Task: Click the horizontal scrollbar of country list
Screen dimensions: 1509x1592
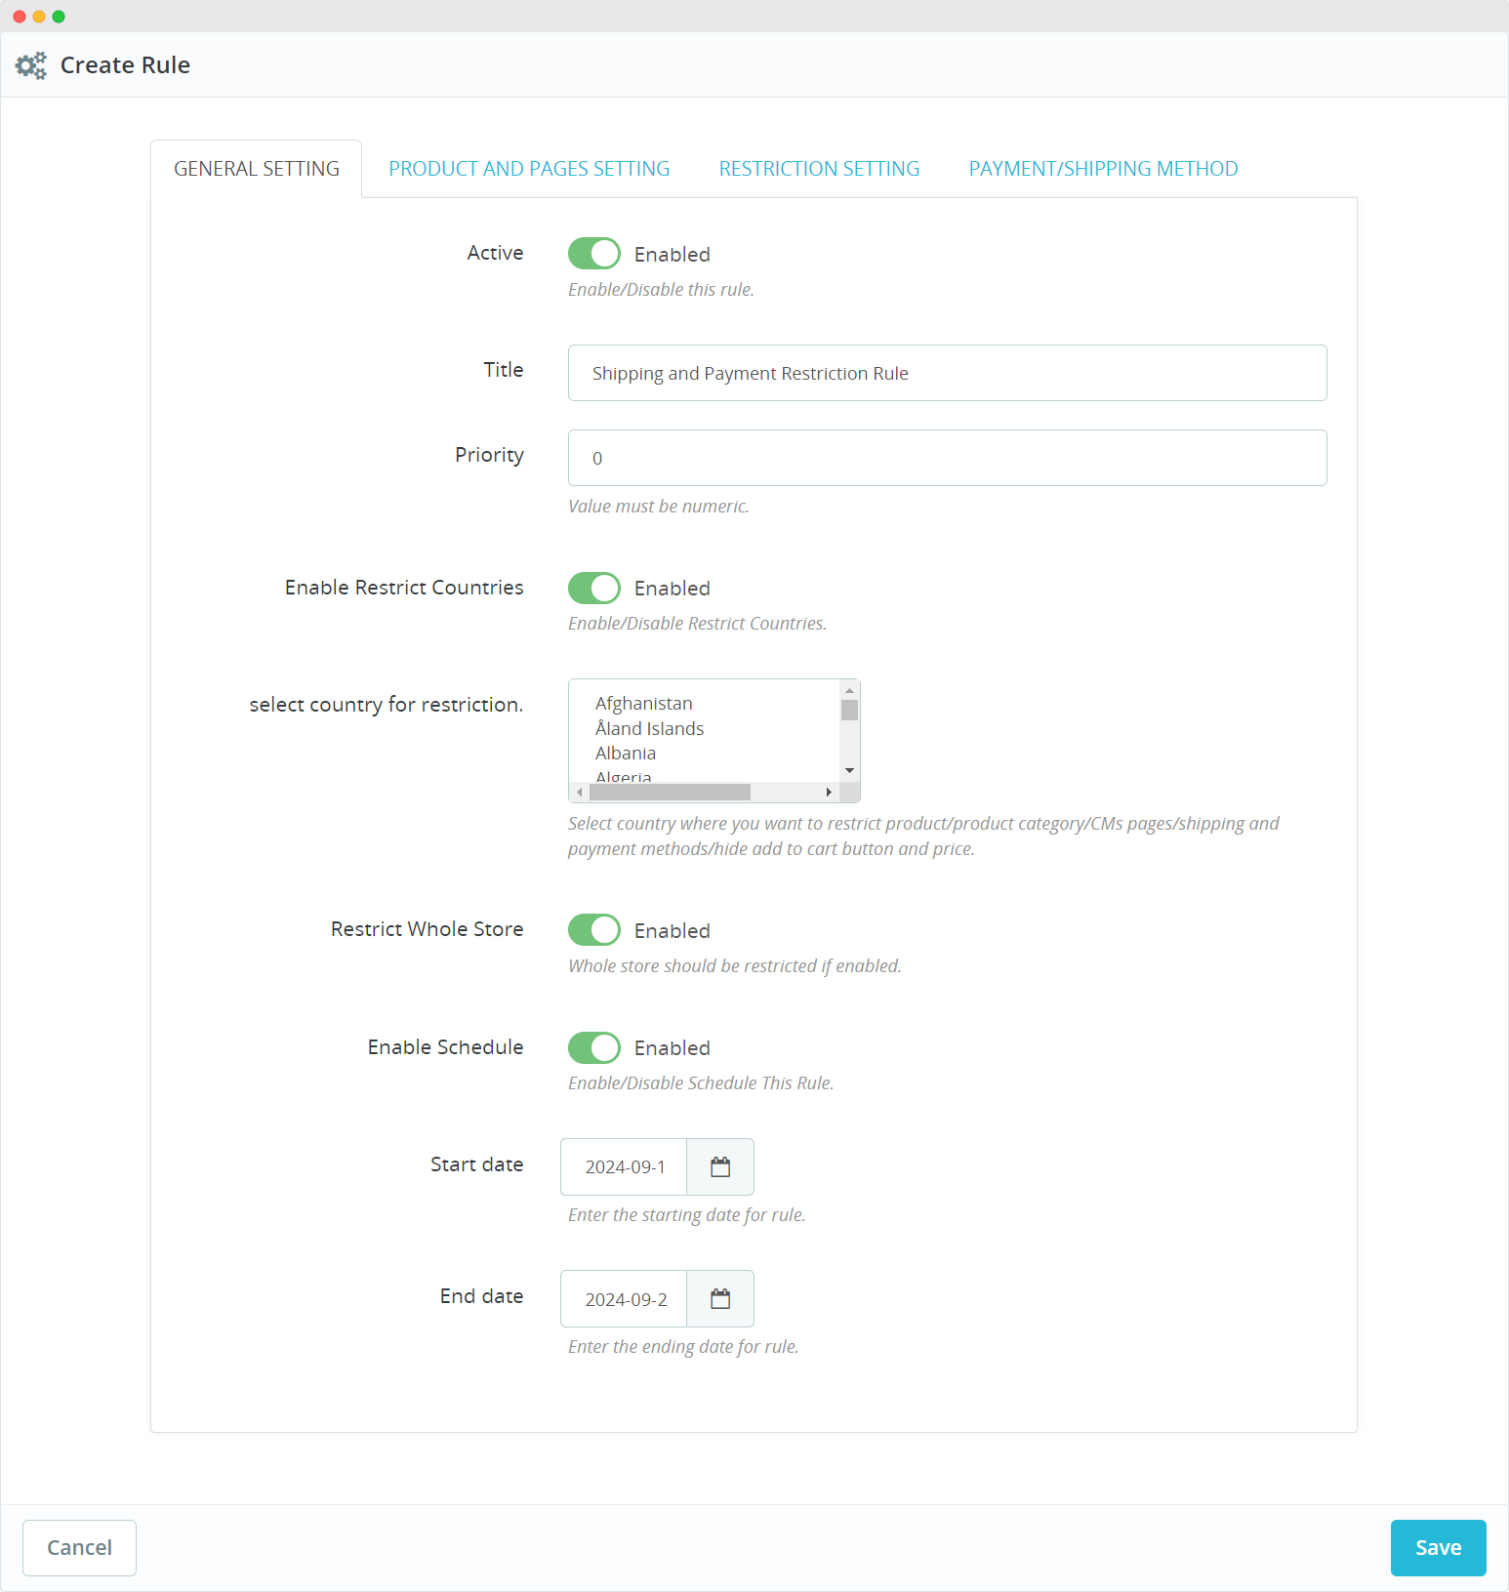Action: point(670,792)
